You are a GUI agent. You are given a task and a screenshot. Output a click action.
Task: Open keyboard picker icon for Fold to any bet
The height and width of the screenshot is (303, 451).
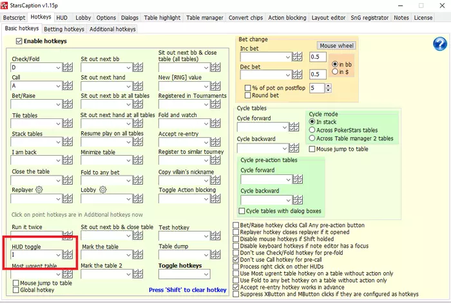click(138, 180)
